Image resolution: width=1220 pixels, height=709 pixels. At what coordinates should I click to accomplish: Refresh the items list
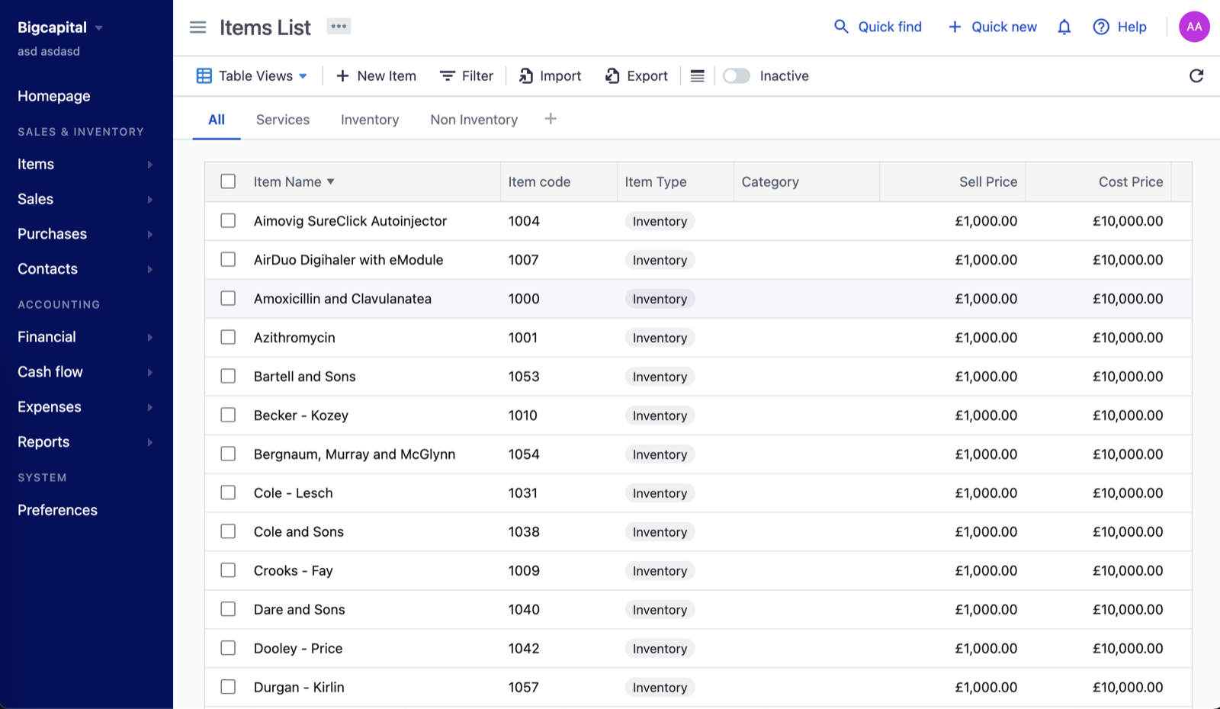tap(1196, 75)
